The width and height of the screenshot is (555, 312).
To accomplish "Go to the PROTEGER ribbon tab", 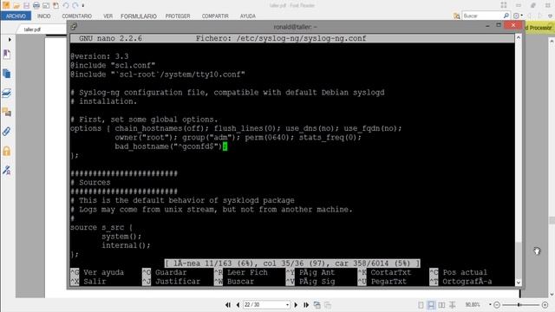I will point(178,16).
